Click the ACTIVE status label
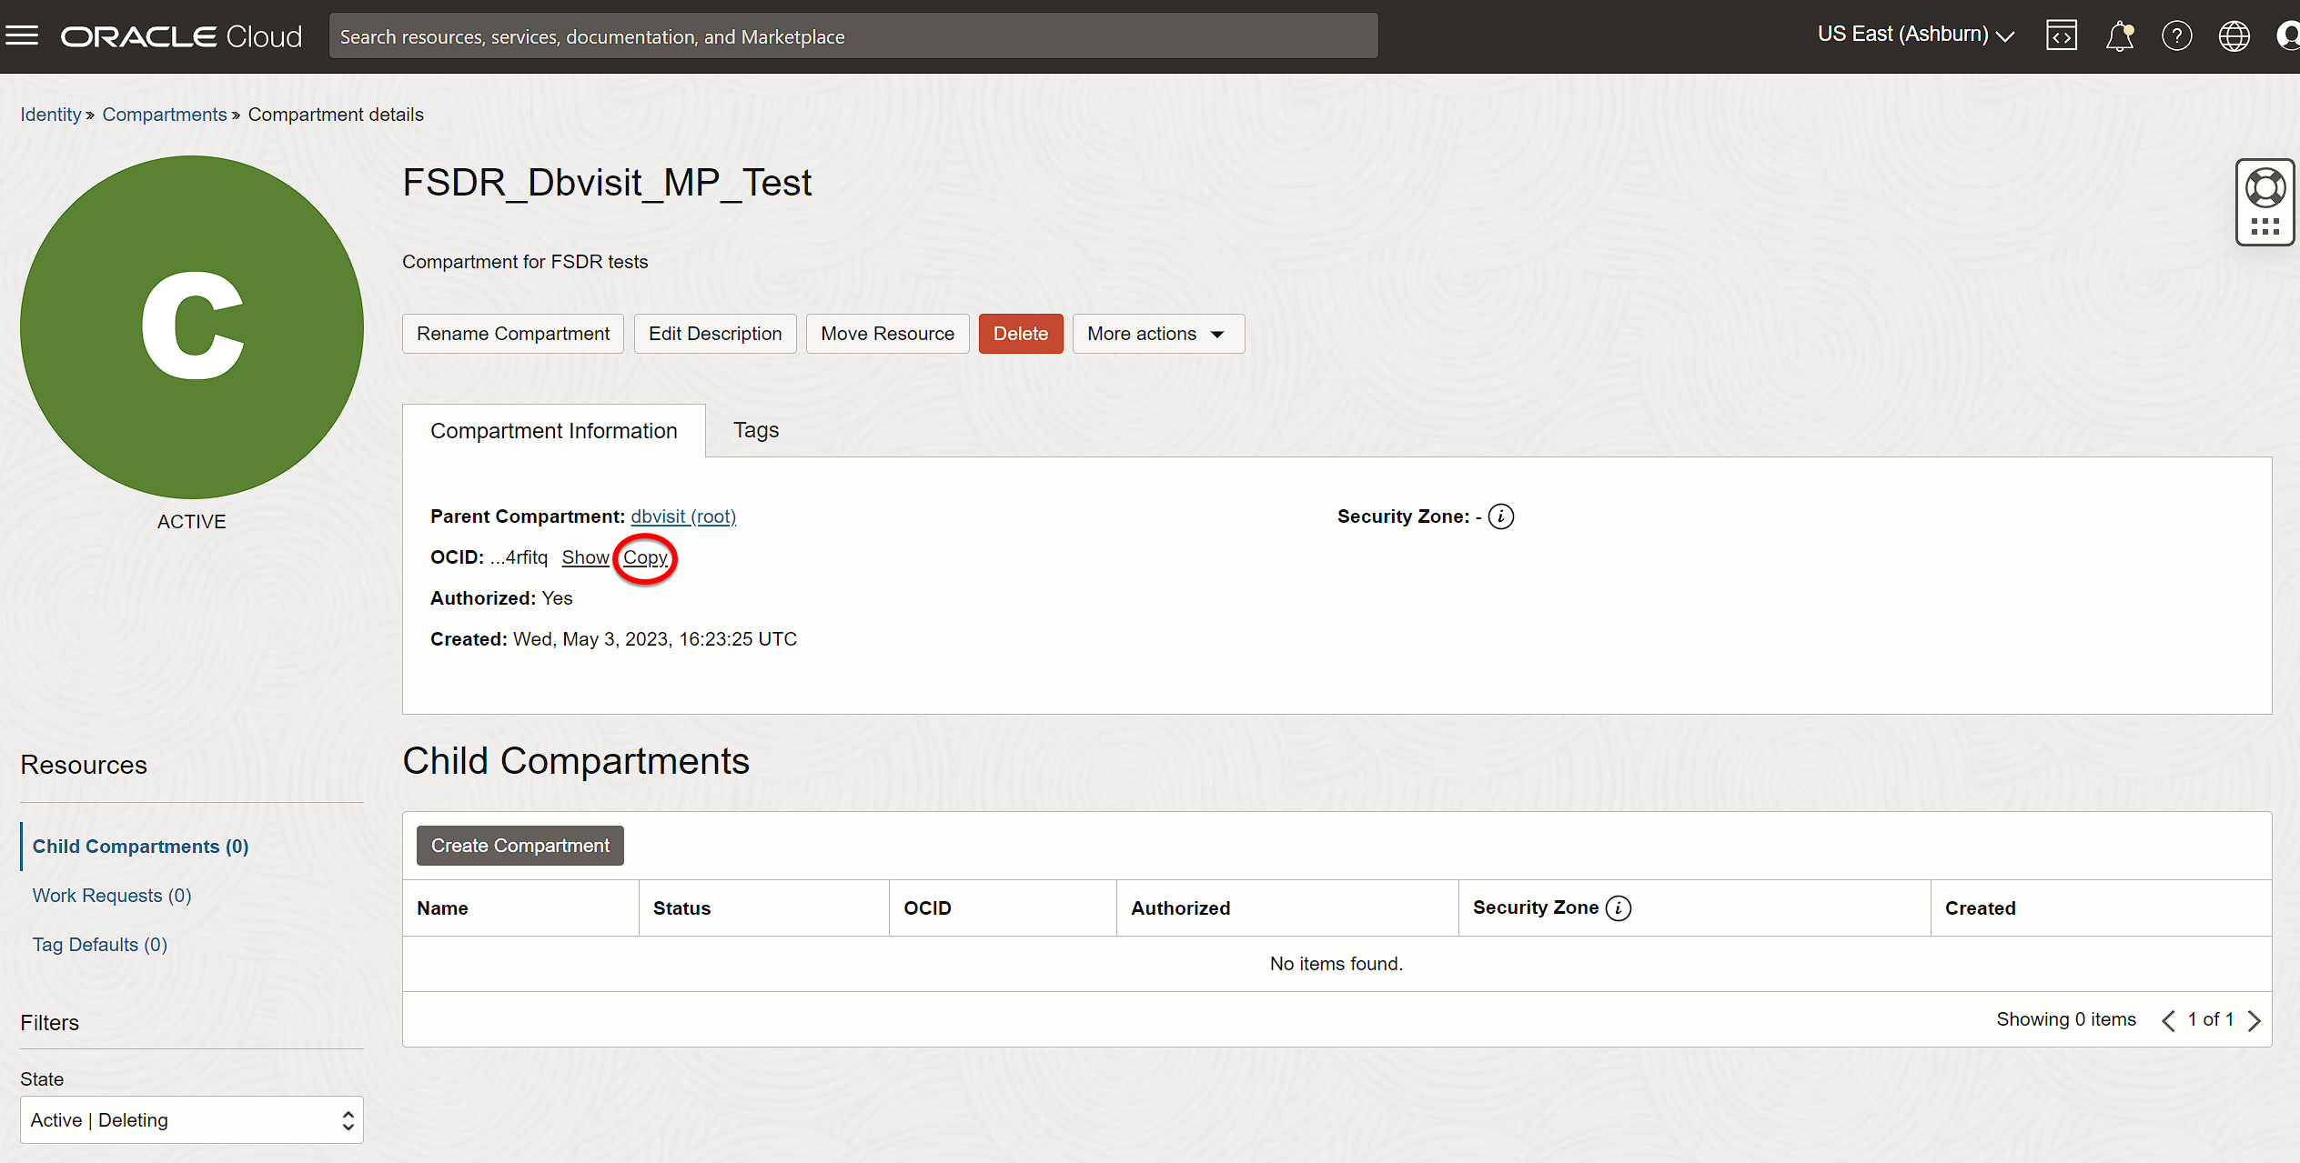 (192, 522)
